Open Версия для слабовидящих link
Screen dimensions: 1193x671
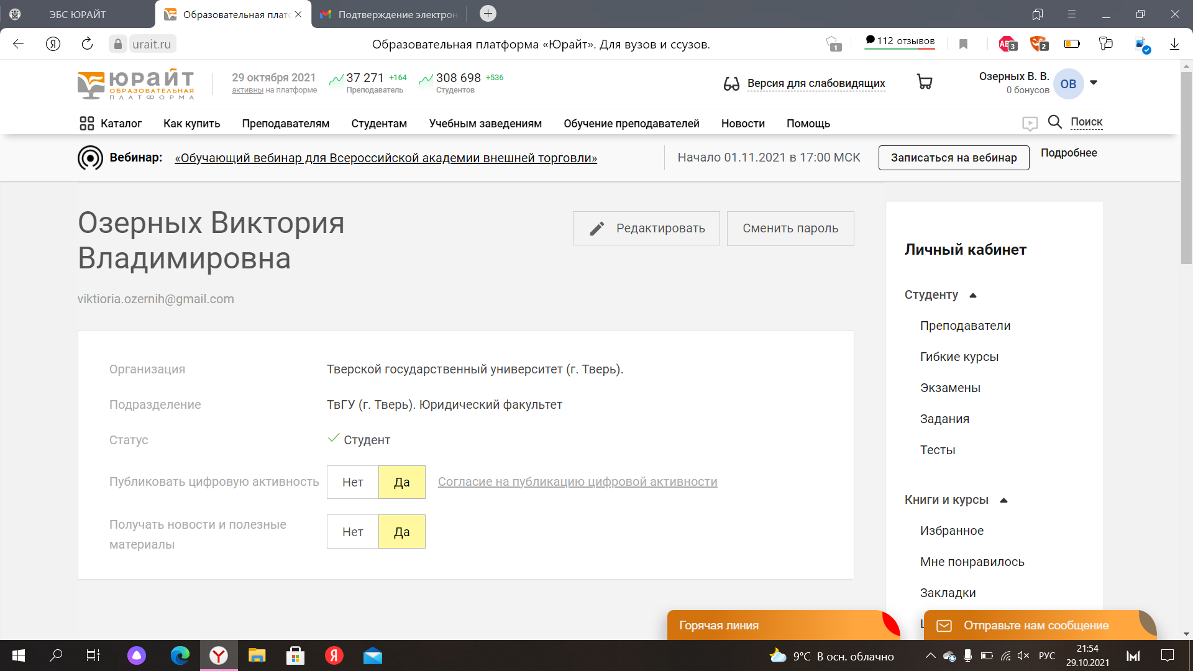(x=816, y=83)
